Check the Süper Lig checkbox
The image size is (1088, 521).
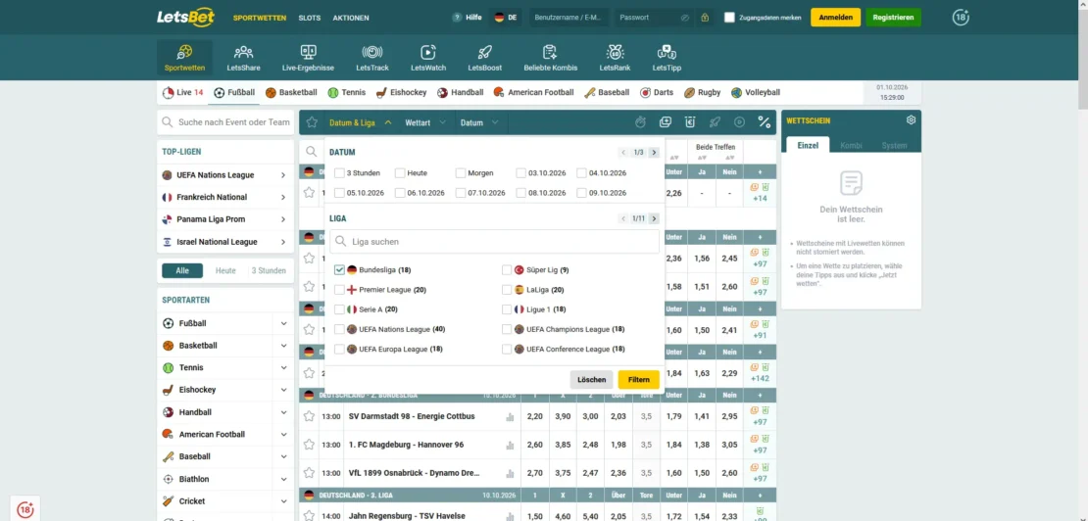pyautogui.click(x=507, y=269)
